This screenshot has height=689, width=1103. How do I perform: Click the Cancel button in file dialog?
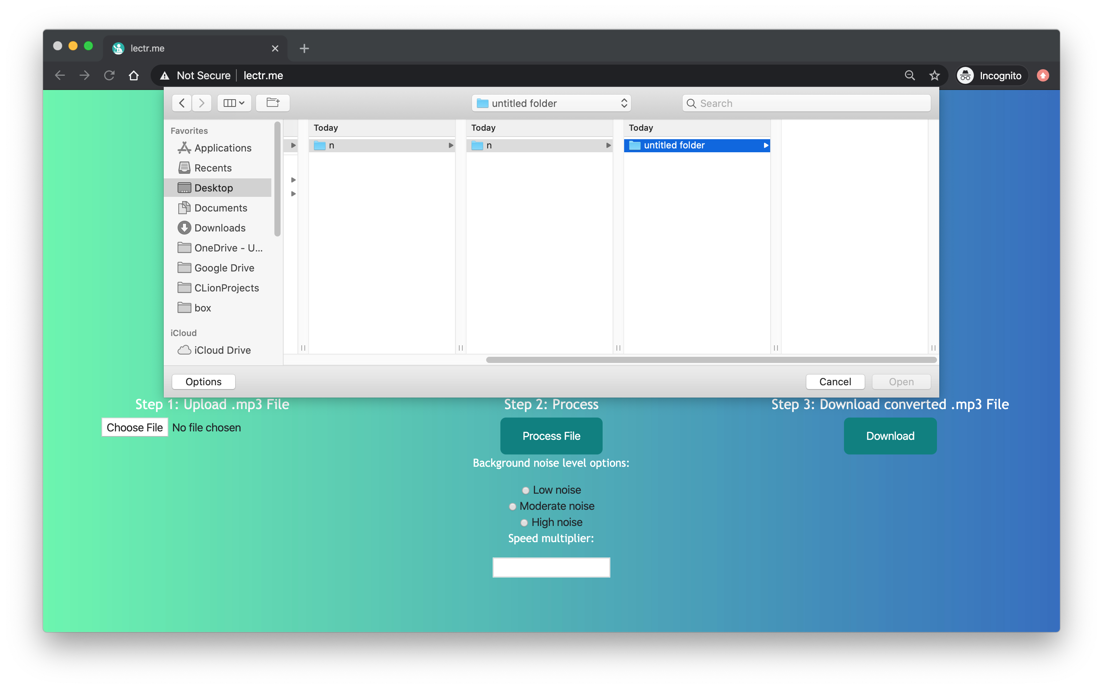pyautogui.click(x=834, y=382)
